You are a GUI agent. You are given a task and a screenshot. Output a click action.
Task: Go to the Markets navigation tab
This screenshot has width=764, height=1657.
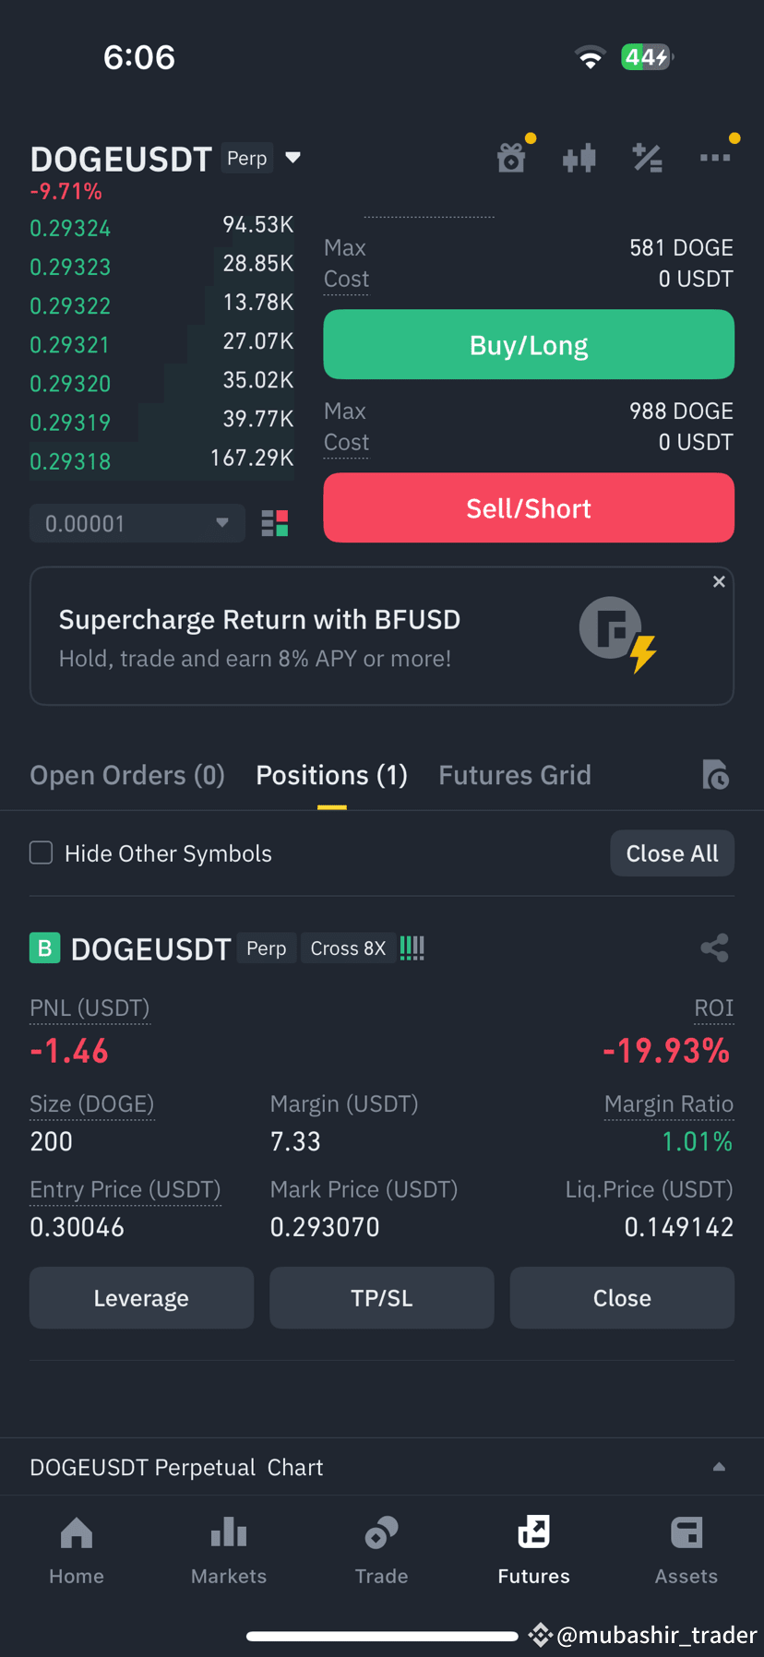229,1550
